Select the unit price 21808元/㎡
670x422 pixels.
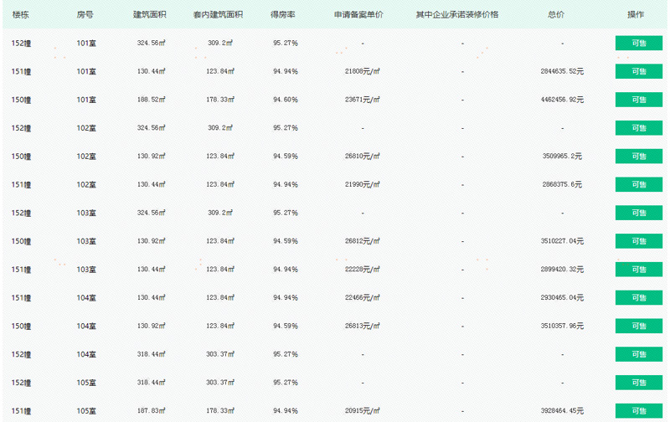pyautogui.click(x=363, y=71)
